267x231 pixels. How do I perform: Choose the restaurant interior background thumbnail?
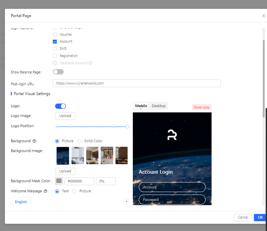121,156
